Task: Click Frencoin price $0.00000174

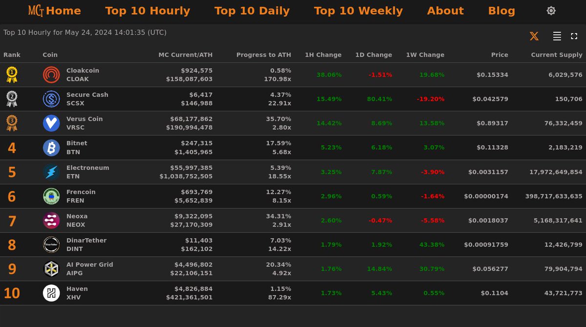Action: 486,196
